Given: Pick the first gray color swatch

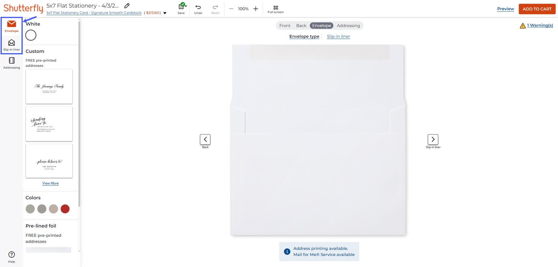Looking at the screenshot, I should point(30,209).
